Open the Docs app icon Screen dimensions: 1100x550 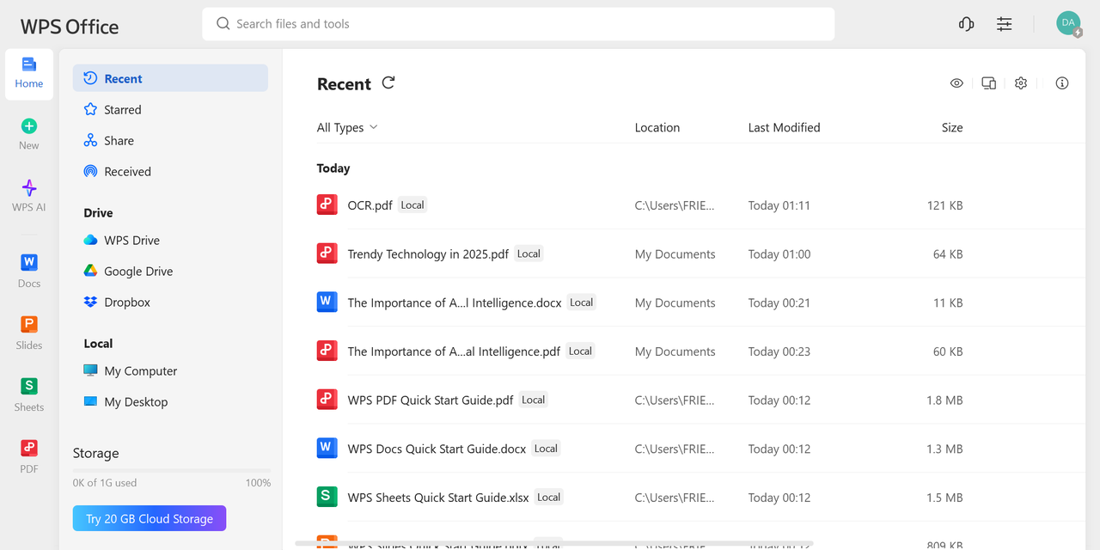29,262
